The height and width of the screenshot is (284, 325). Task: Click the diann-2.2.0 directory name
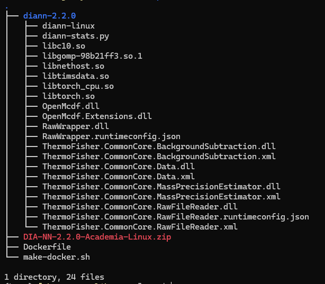(x=49, y=16)
